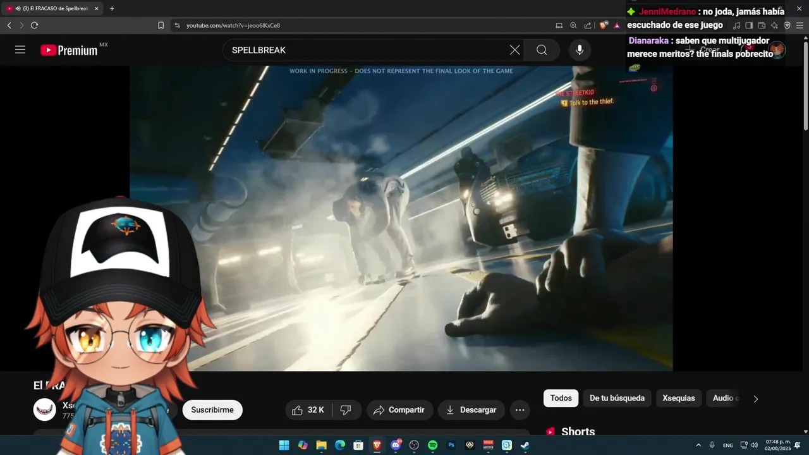Share this page from address bar
This screenshot has height=455, width=809.
[x=588, y=25]
